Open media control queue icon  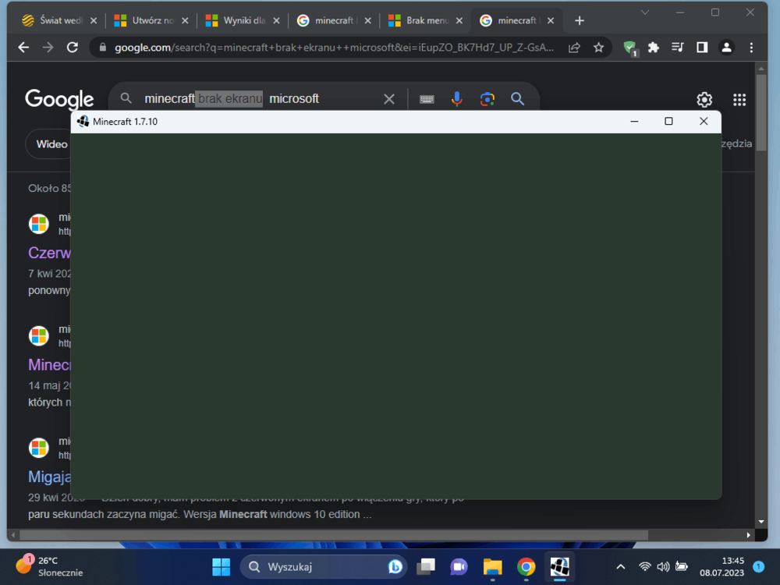(x=678, y=48)
